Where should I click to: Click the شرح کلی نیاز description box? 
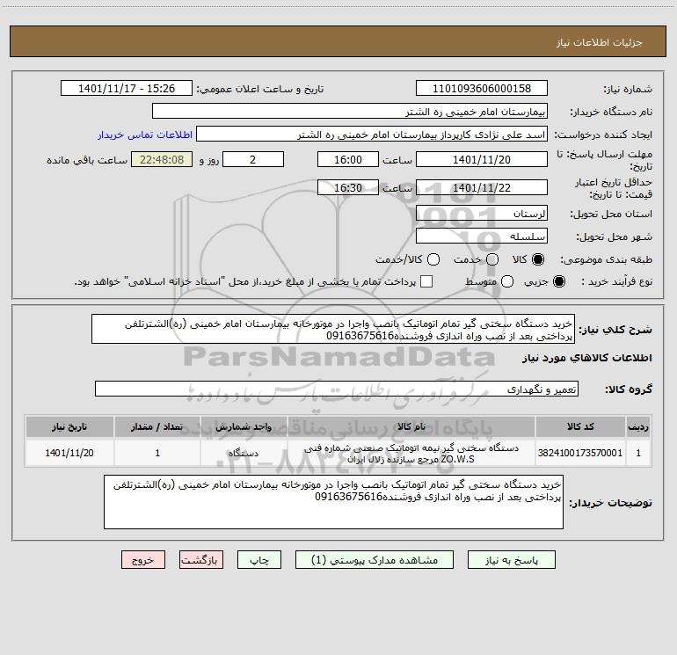point(333,329)
